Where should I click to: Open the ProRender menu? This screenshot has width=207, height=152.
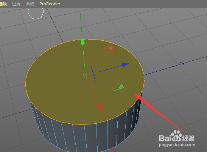click(50, 4)
